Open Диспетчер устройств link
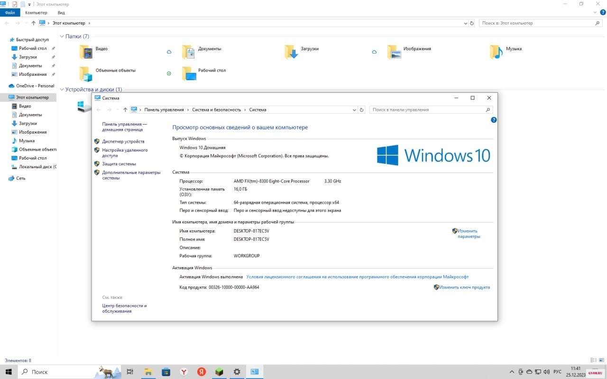 [x=123, y=142]
